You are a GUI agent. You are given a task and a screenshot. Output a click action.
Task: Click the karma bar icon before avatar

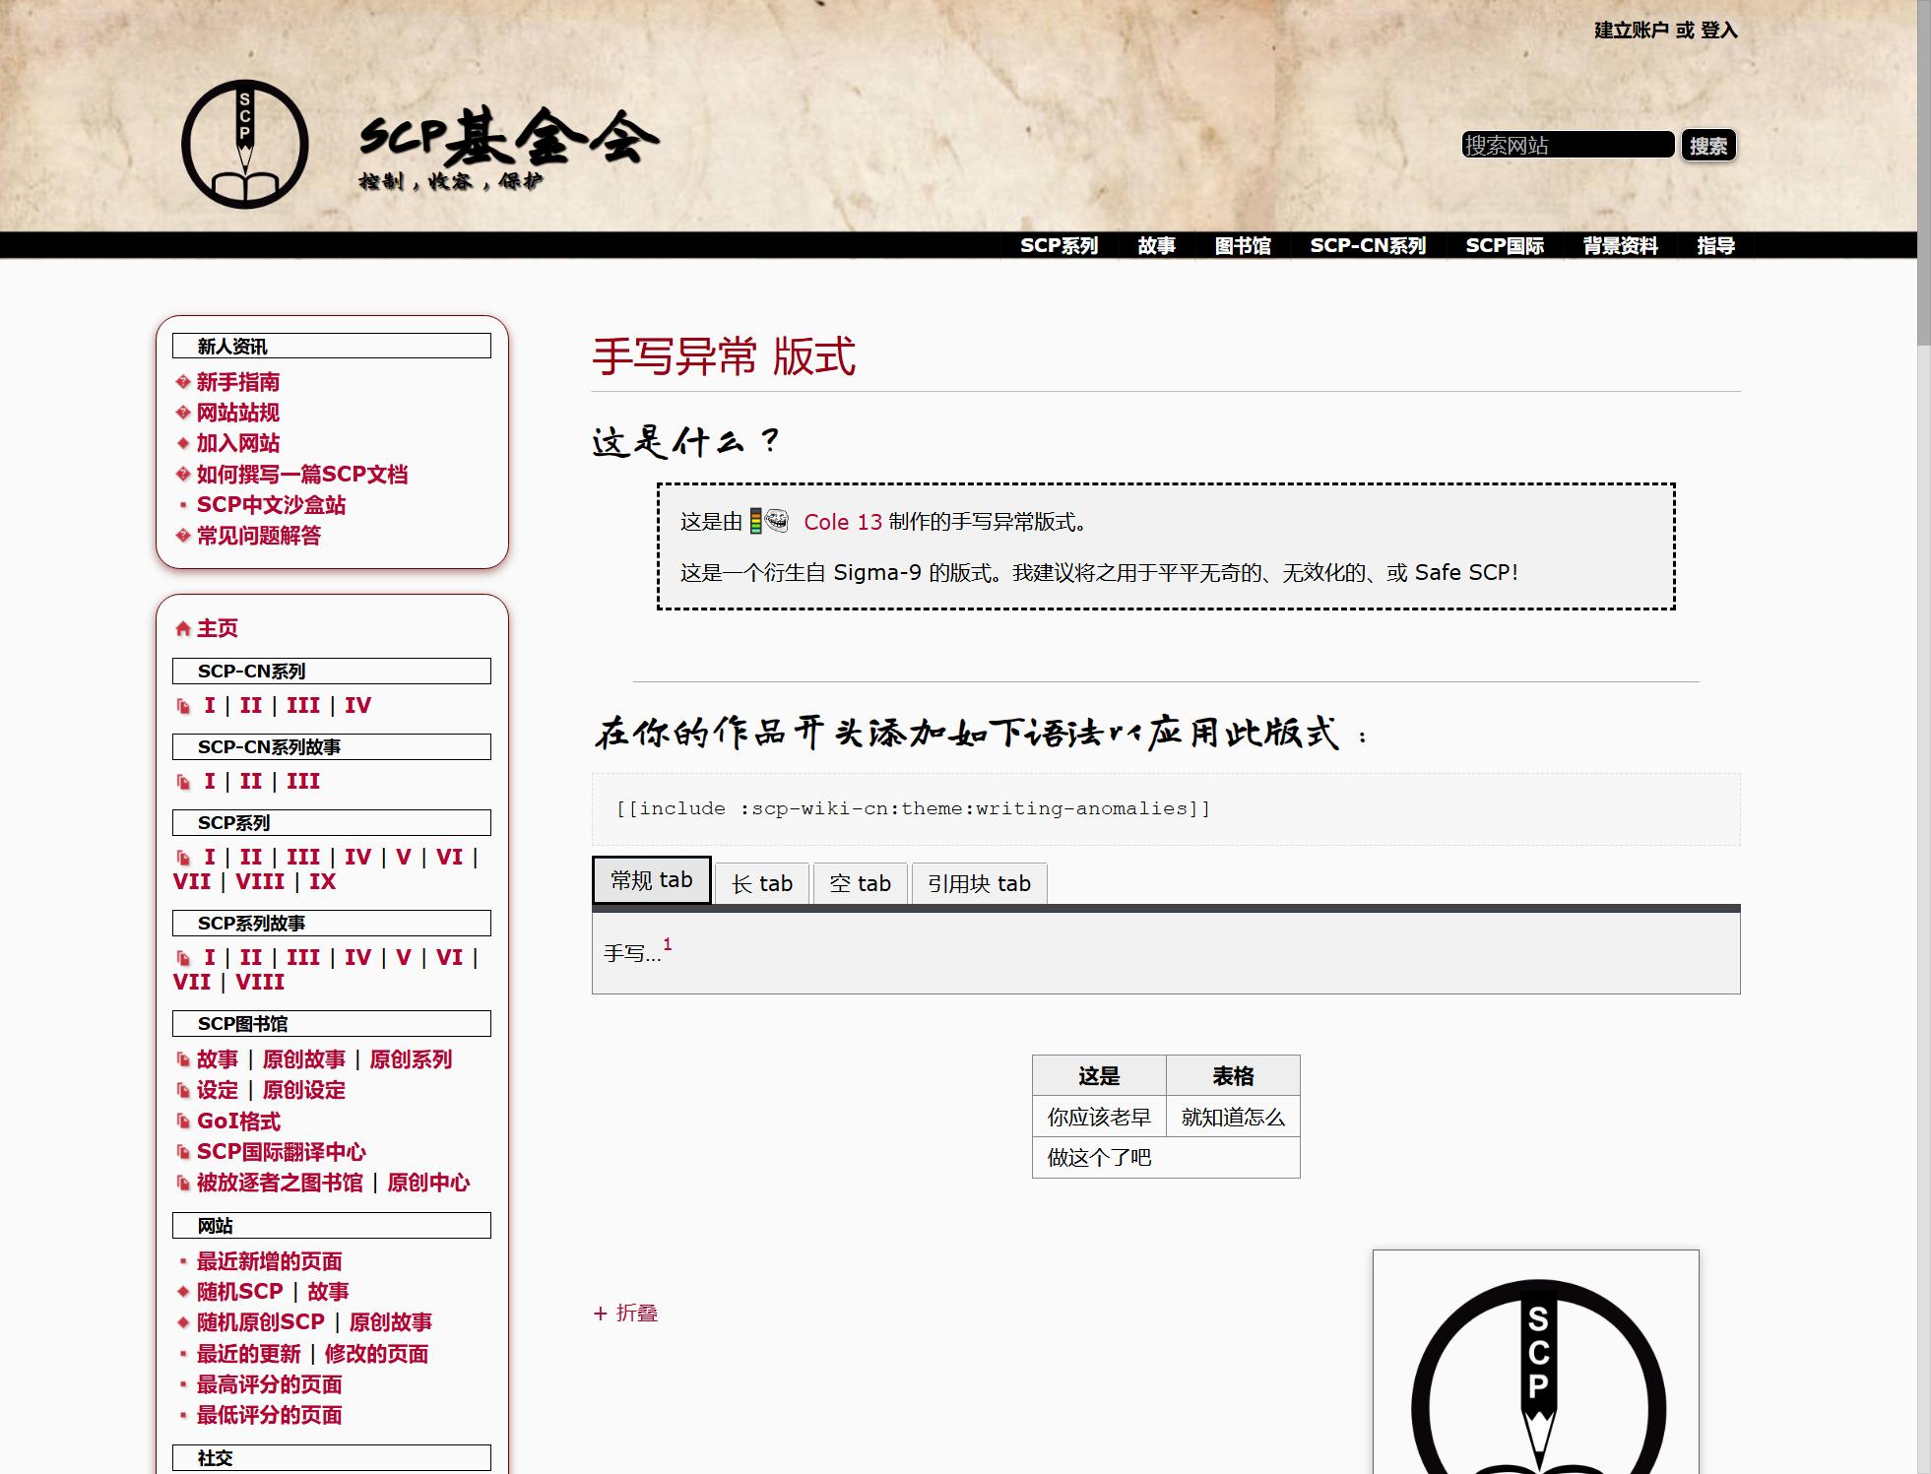(x=755, y=521)
